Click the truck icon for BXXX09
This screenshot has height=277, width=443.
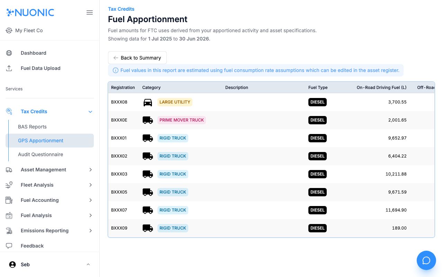148,228
